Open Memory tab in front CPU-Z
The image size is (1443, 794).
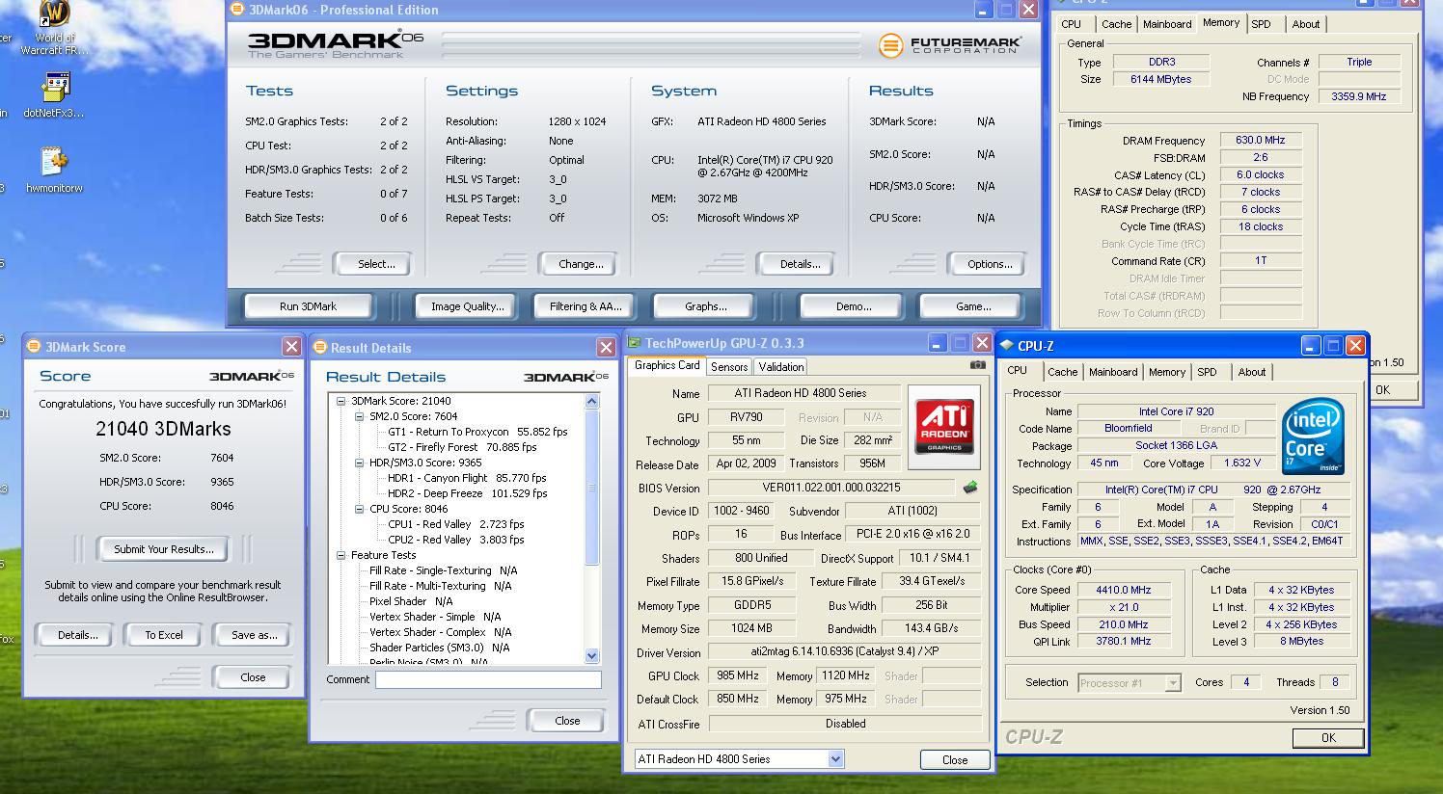point(1166,372)
